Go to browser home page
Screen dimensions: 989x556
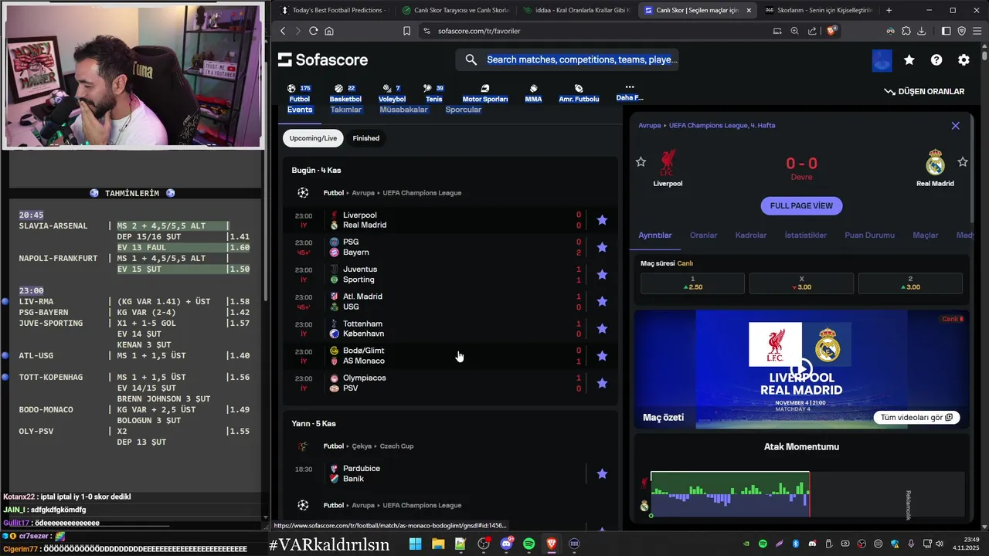tap(329, 31)
